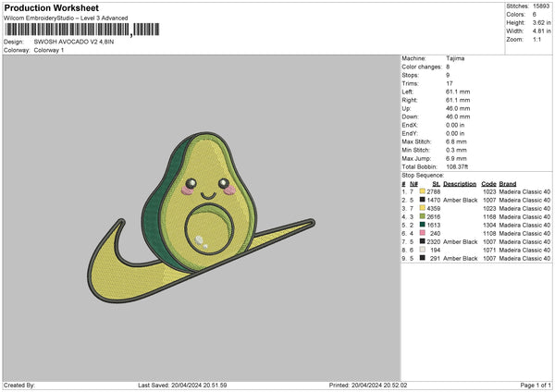Click the "Stop Sequence:" heading

tap(423, 175)
